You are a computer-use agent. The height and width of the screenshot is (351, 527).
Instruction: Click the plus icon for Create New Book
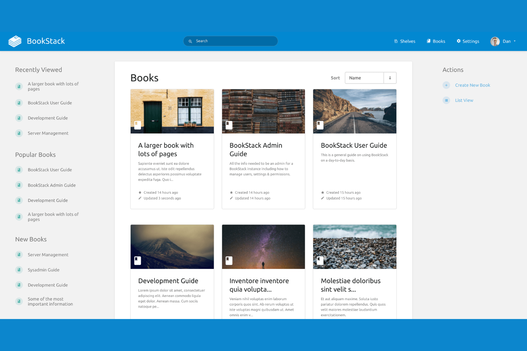click(446, 85)
